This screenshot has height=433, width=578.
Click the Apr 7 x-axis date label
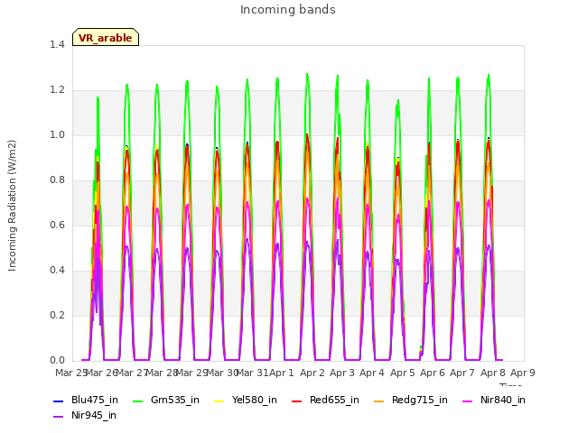tap(462, 373)
